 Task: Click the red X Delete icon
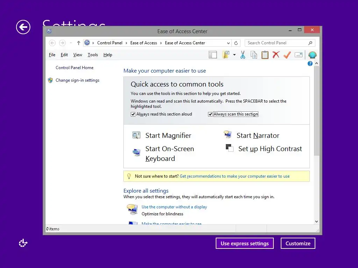click(276, 55)
